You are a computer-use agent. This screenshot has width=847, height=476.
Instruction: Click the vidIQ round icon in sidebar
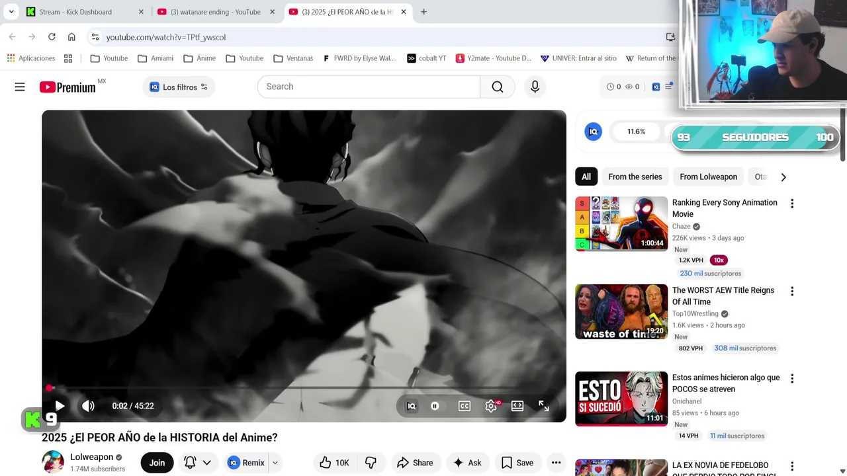(594, 132)
